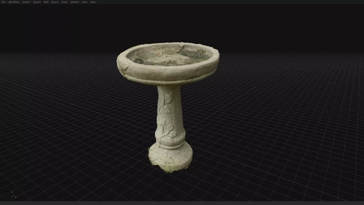
Task: Open the Import menu
Action: tap(26, 2)
